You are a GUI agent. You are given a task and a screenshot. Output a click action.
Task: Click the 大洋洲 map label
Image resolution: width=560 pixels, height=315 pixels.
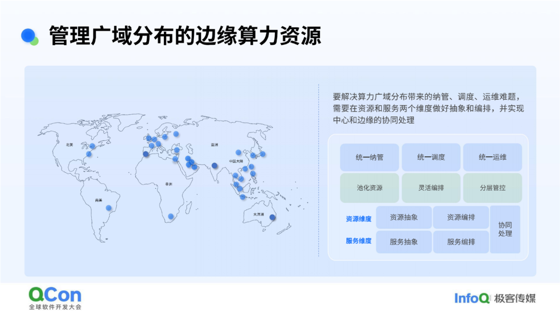pos(259,215)
